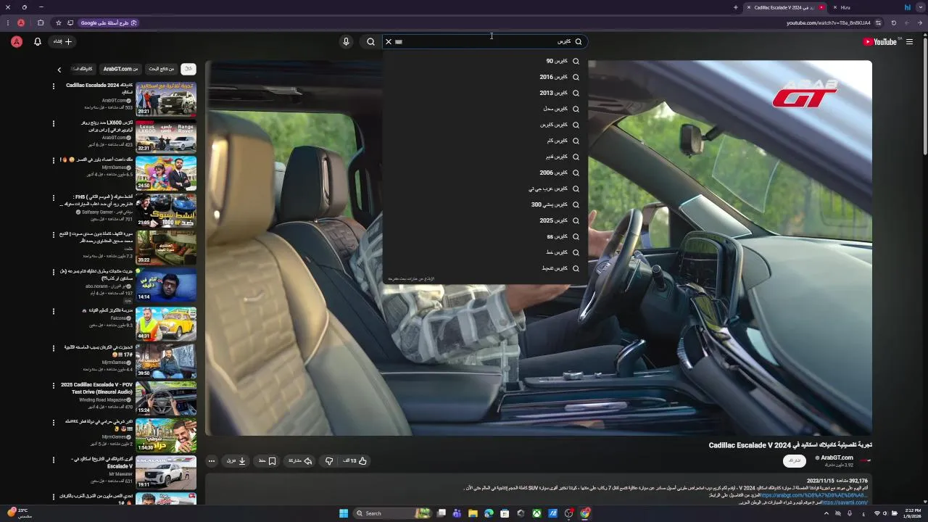Advance the filter chips with the arrow
The image size is (928, 522).
click(59, 70)
